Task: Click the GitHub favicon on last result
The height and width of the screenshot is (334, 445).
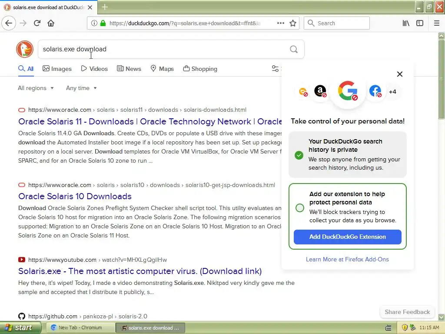Action: (22, 316)
